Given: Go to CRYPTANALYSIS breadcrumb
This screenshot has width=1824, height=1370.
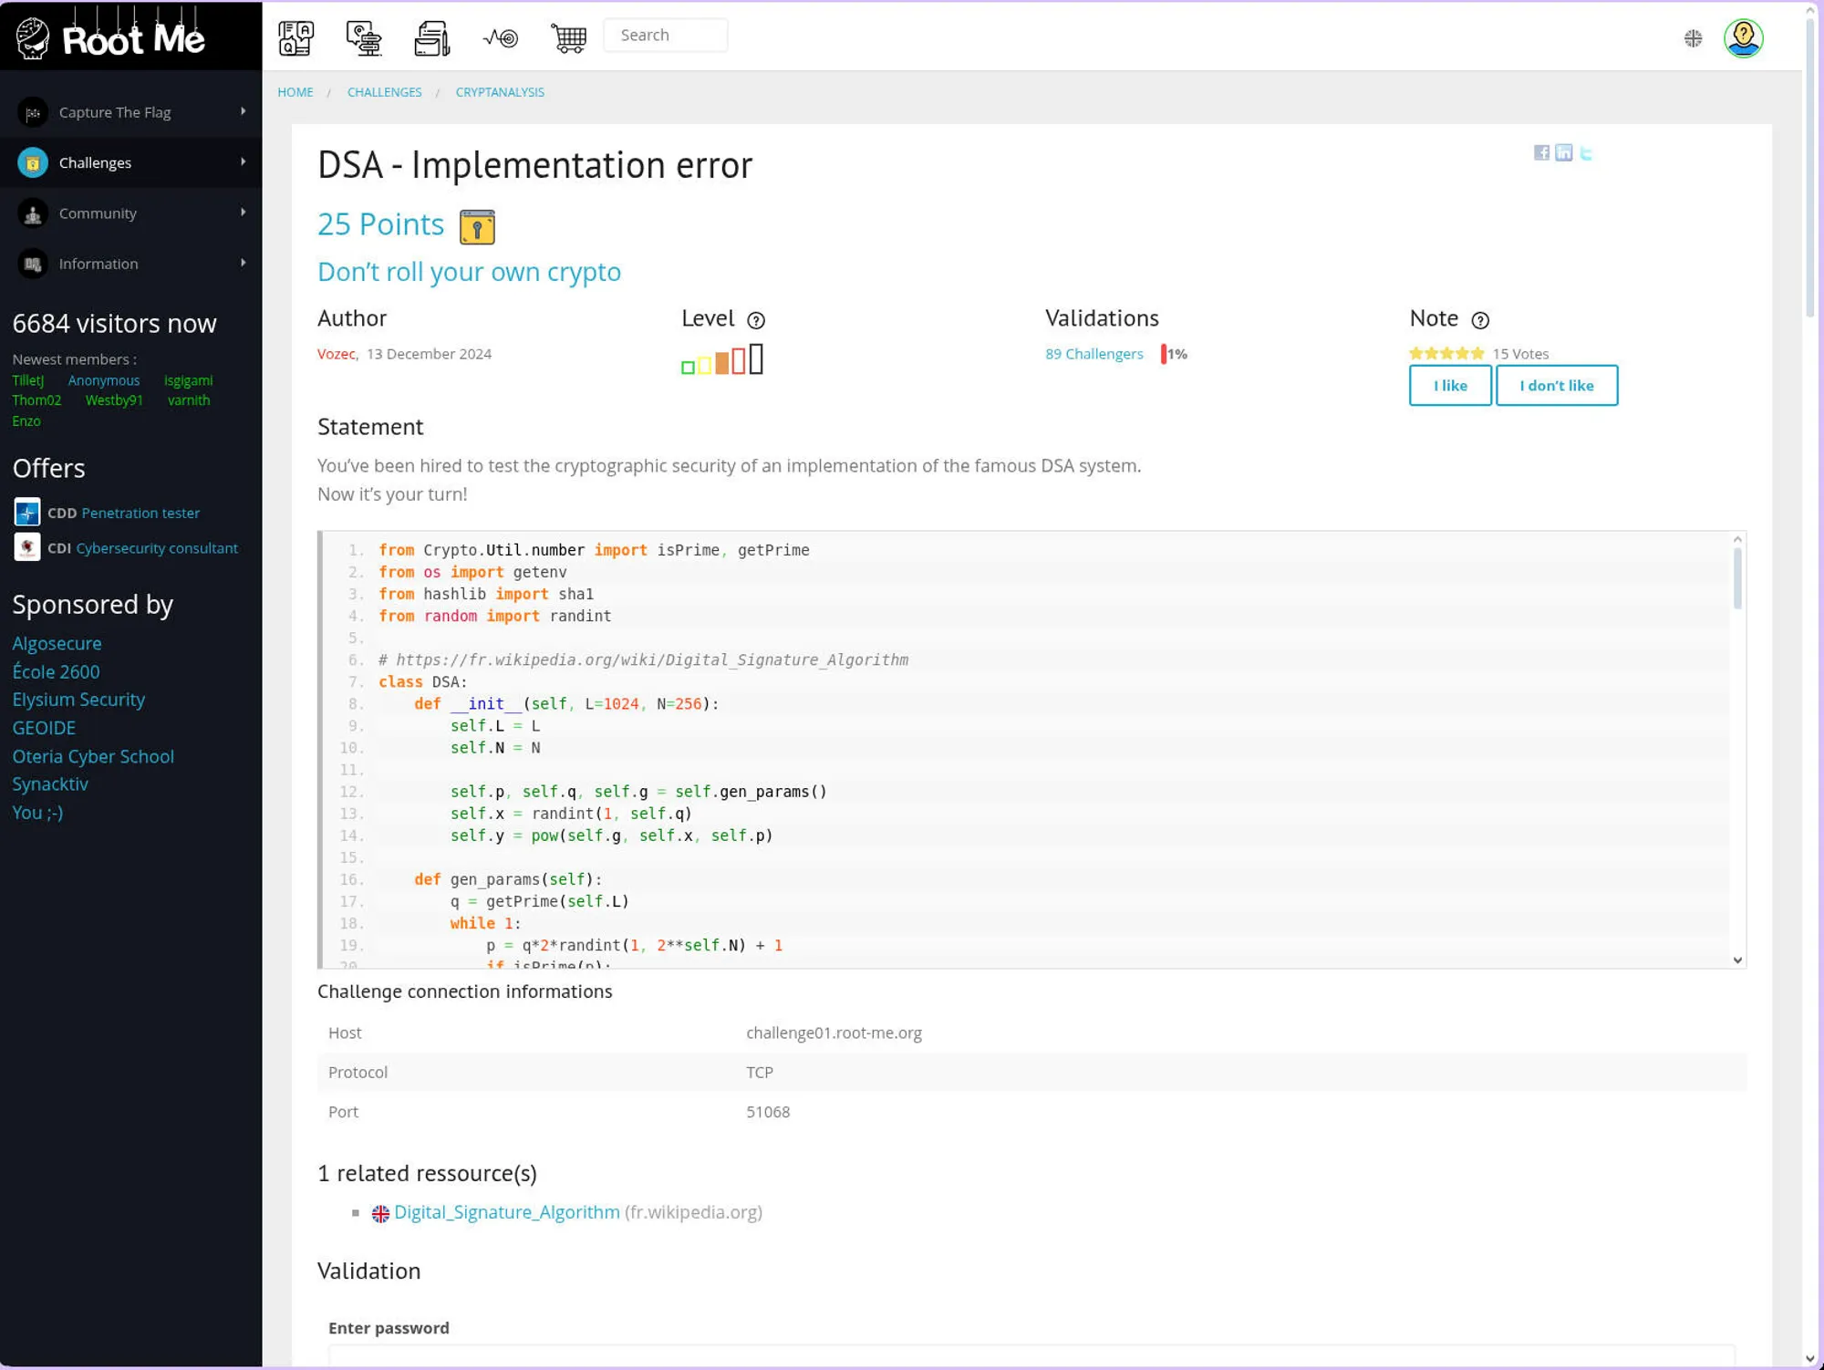Looking at the screenshot, I should pos(500,92).
